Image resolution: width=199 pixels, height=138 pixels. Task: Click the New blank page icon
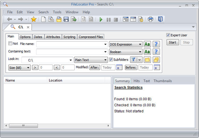pos(43,19)
